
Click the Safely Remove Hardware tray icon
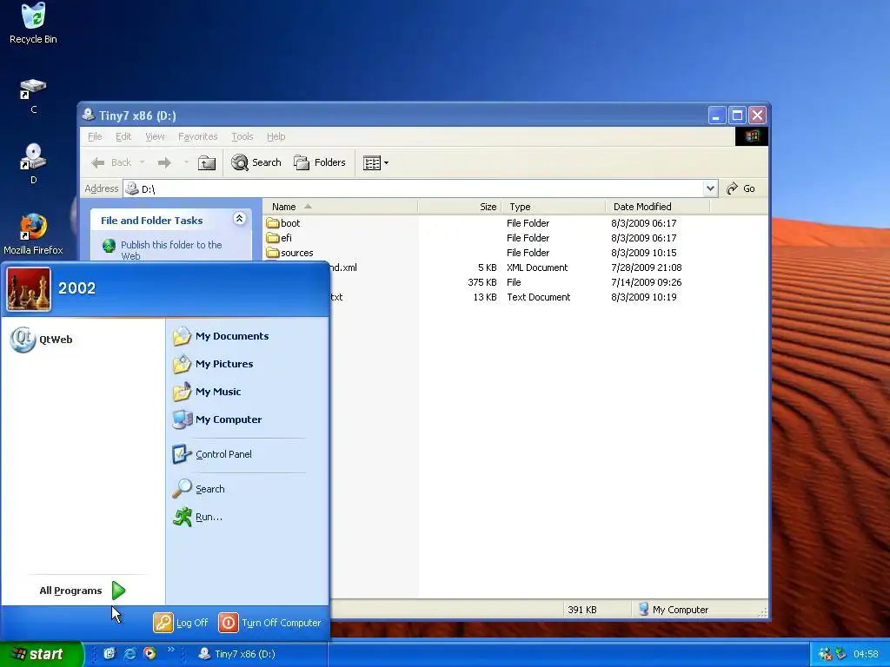(841, 654)
